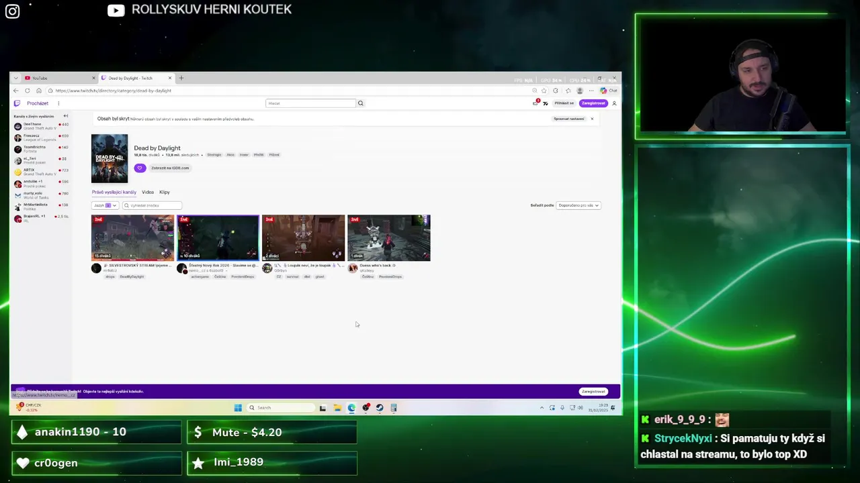This screenshot has width=860, height=483.
Task: Open the Guess who's back stream thumbnail
Action: tap(389, 237)
